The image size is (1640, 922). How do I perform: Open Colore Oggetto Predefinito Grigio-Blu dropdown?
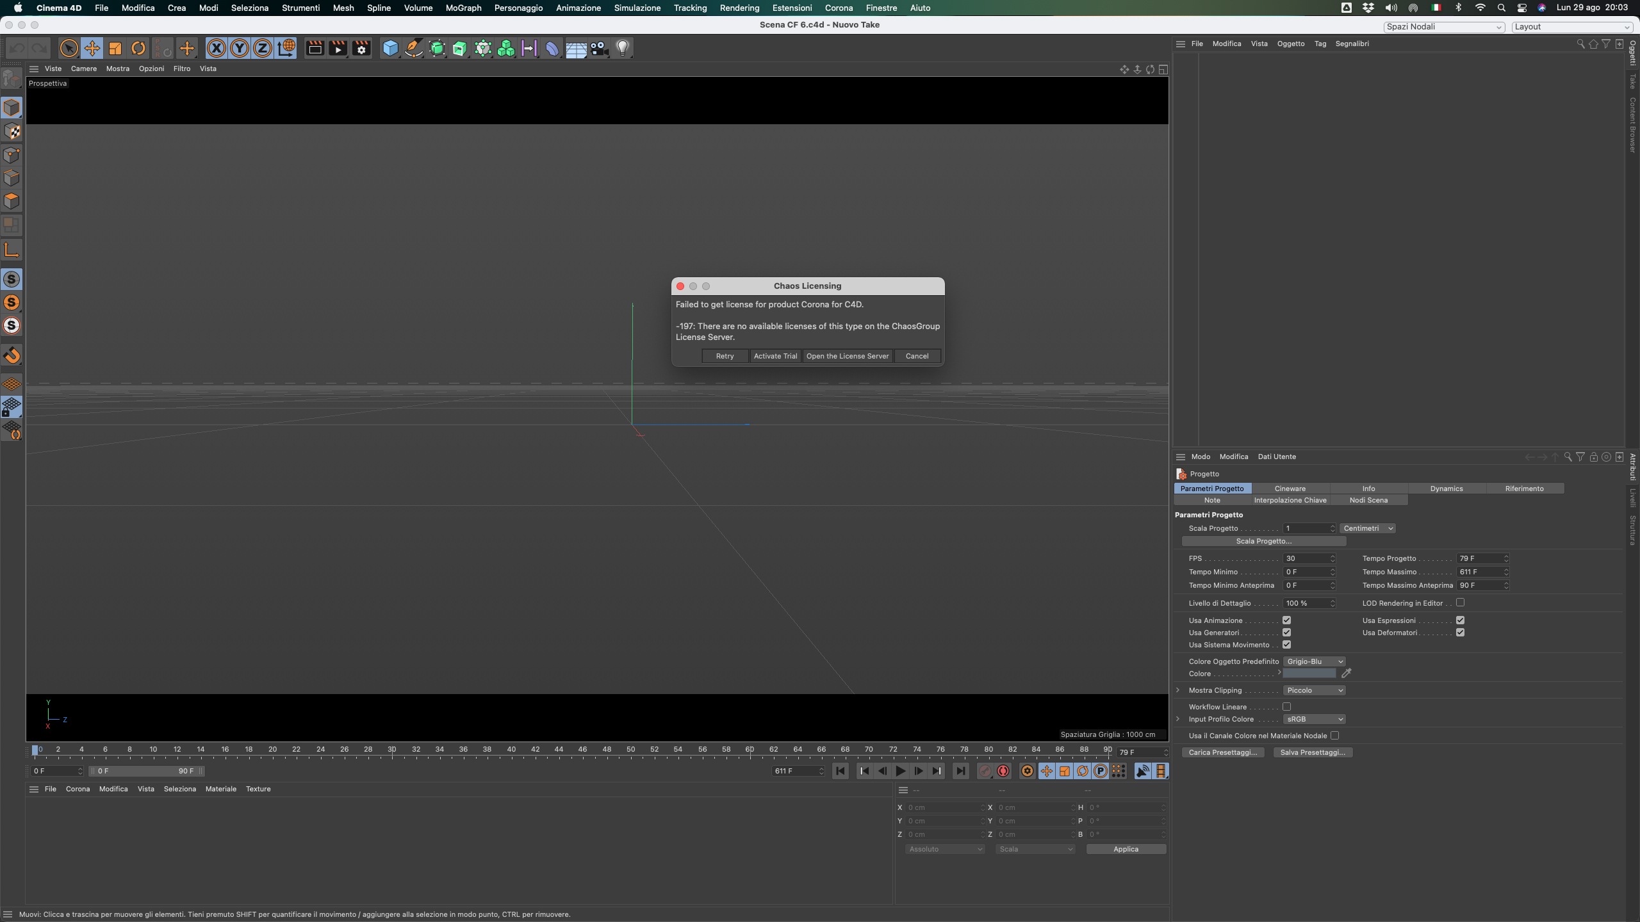1314,661
